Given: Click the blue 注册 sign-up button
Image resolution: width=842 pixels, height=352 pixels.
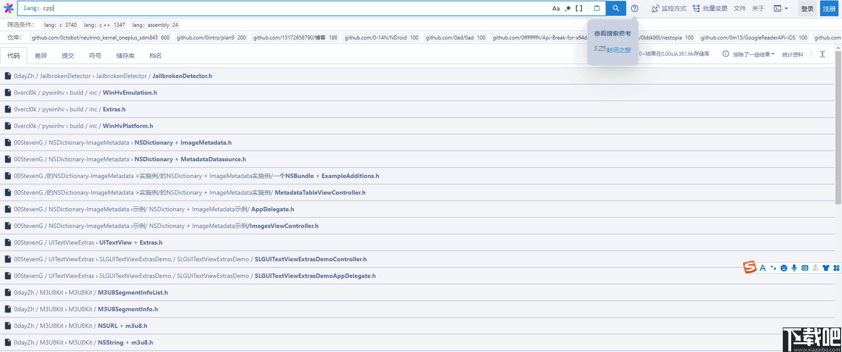Looking at the screenshot, I should coord(829,8).
